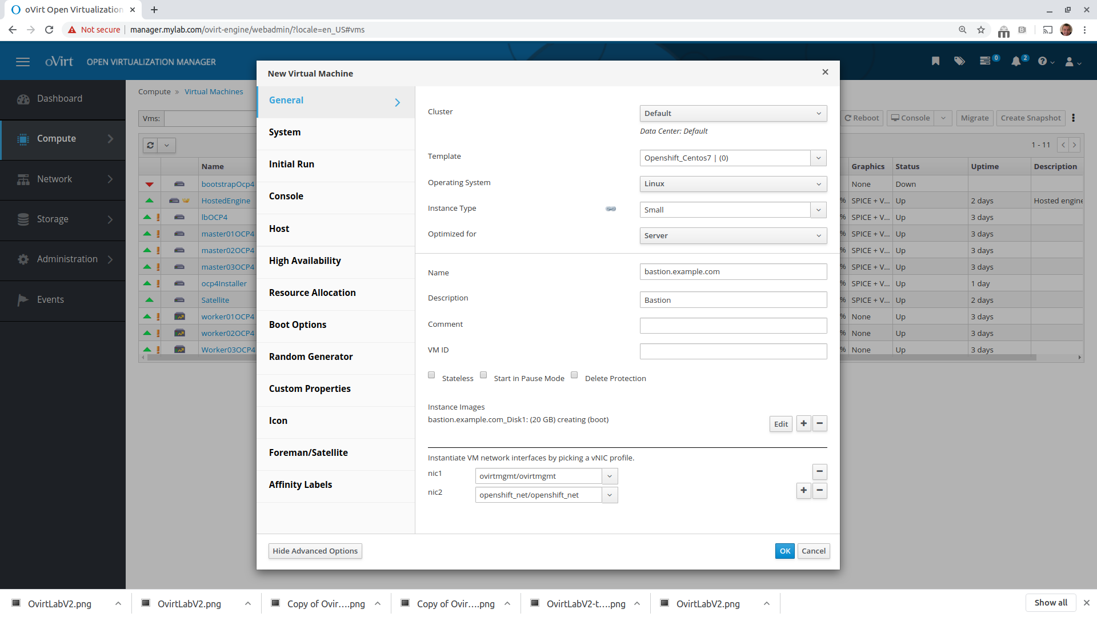Click the Comment input field
The height and width of the screenshot is (617, 1097).
tap(733, 326)
